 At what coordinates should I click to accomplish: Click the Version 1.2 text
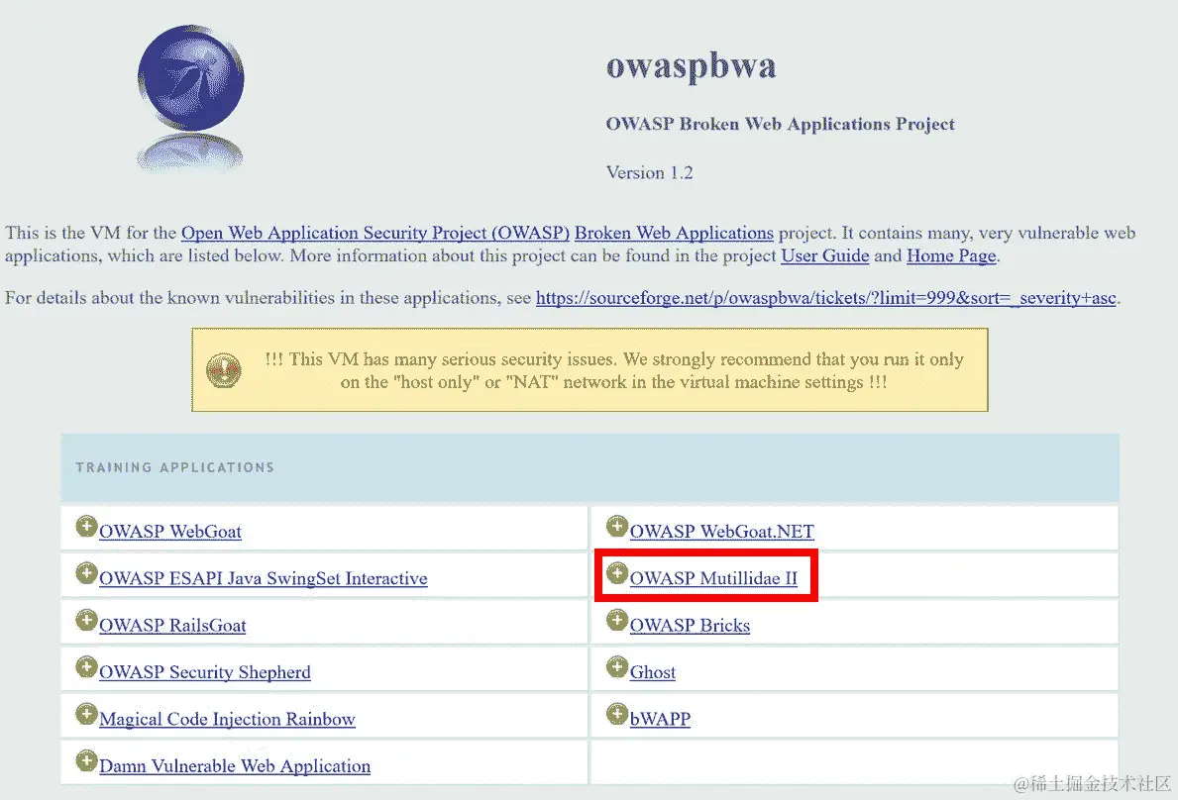click(x=650, y=172)
